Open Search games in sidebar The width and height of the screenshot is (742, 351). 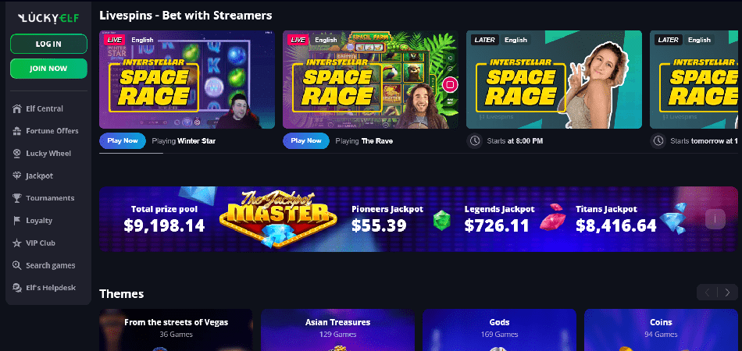click(44, 265)
